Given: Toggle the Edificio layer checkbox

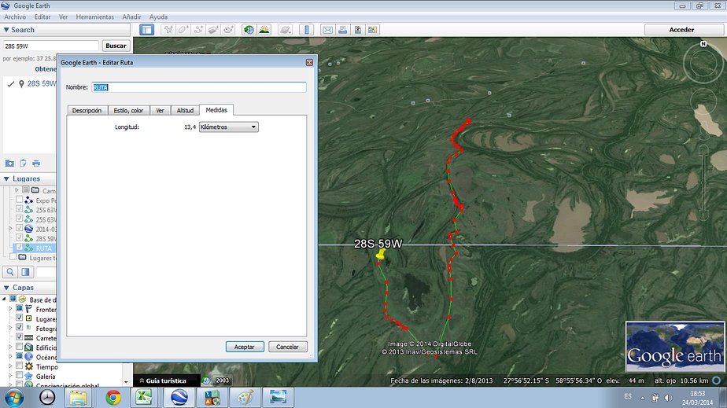Looking at the screenshot, I should coord(19,347).
